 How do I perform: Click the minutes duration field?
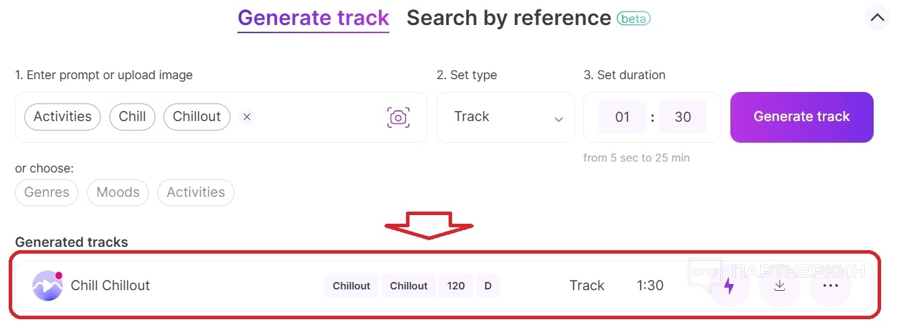tap(622, 117)
